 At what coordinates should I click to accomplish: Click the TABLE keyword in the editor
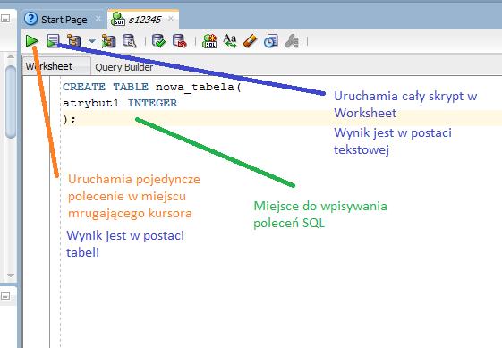pyautogui.click(x=131, y=87)
